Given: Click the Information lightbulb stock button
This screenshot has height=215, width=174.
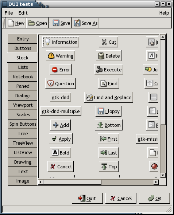Looking at the screenshot, I should click(x=61, y=42).
